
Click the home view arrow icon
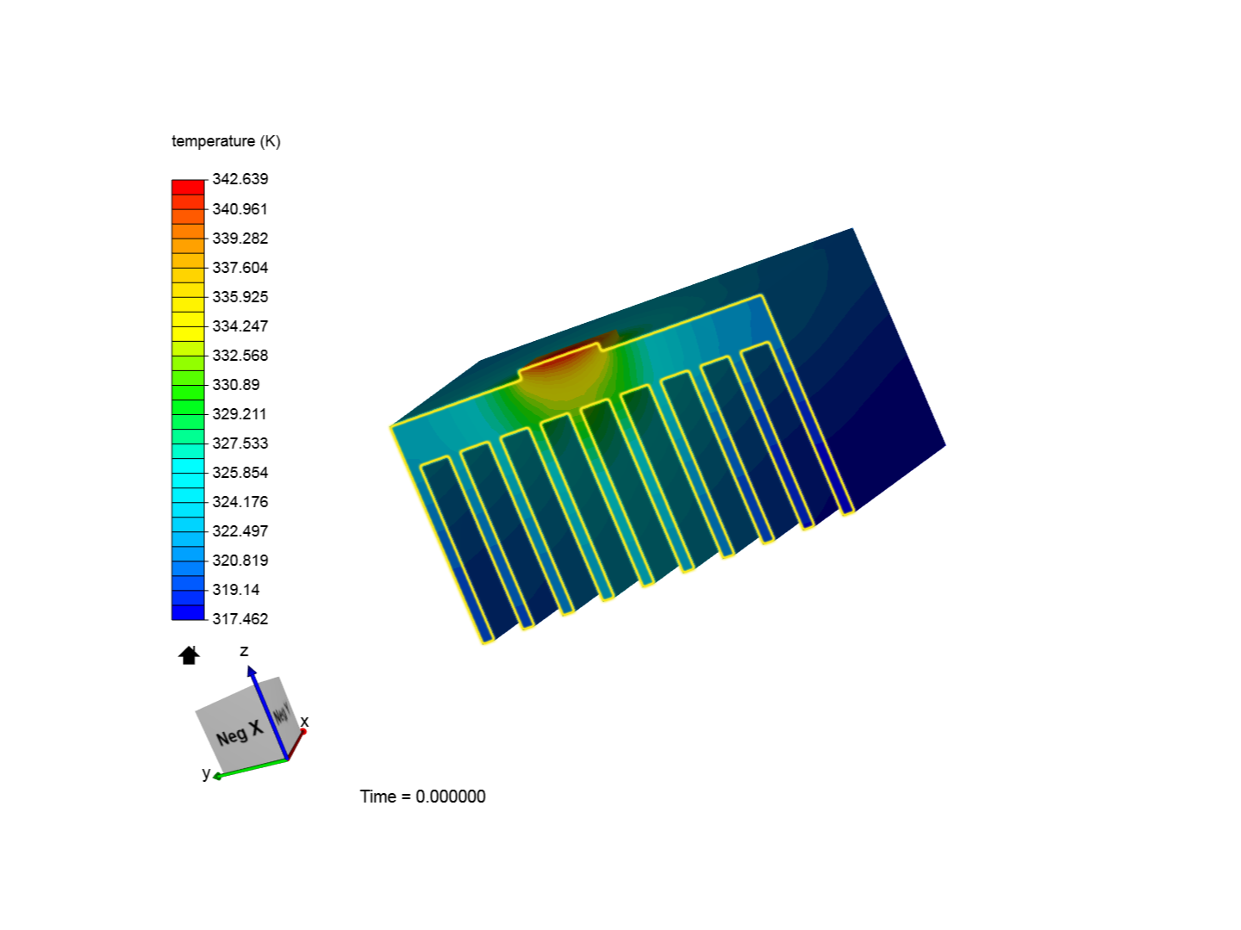tap(189, 655)
